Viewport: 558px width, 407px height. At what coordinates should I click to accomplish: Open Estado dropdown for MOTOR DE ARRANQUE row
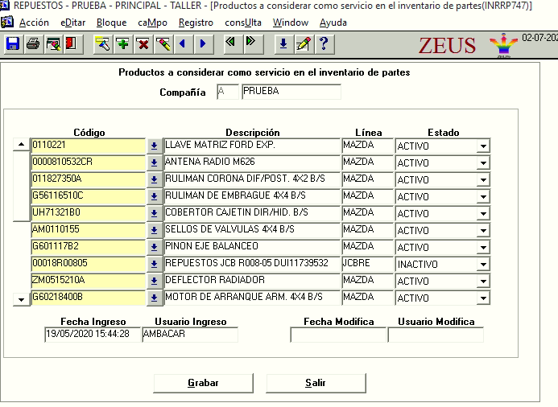pyautogui.click(x=482, y=298)
